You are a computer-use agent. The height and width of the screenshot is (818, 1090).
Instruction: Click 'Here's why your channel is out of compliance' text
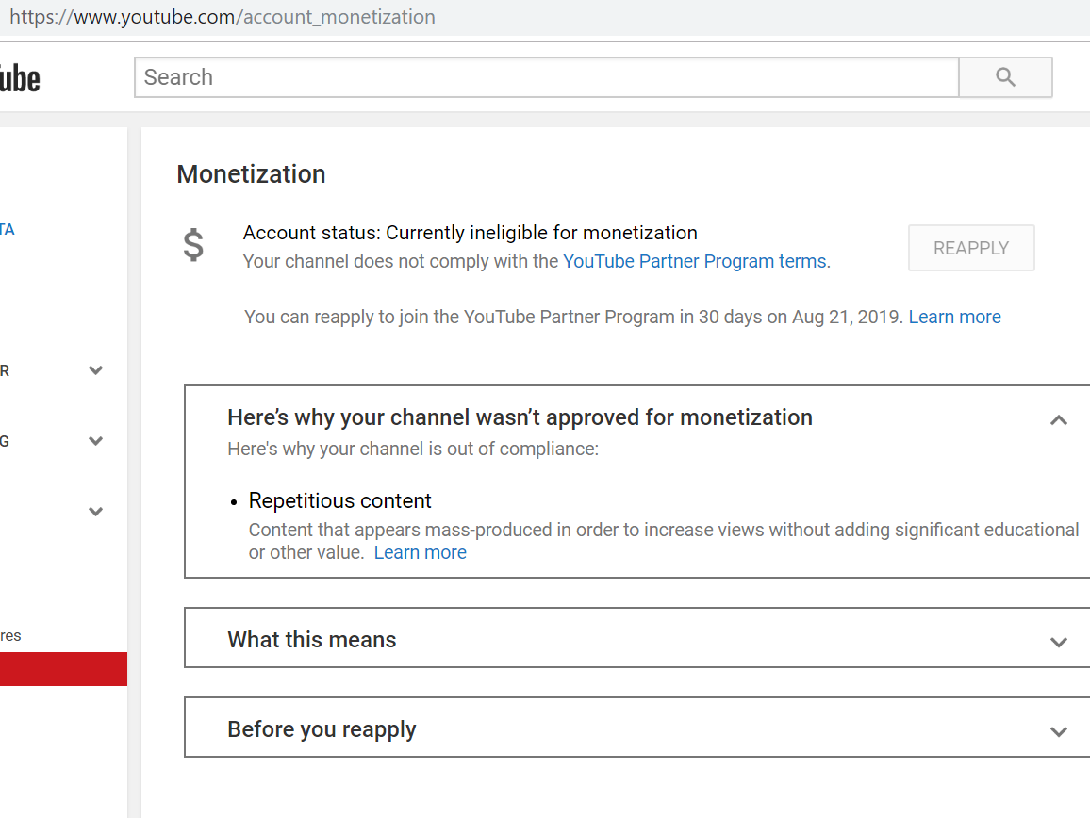coord(413,449)
